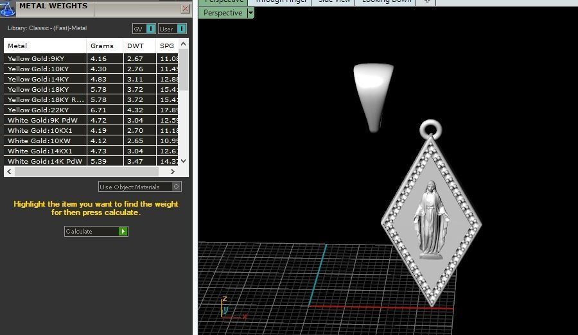The width and height of the screenshot is (578, 335).
Task: Select the White Gold:10KW row
Action: (91, 141)
